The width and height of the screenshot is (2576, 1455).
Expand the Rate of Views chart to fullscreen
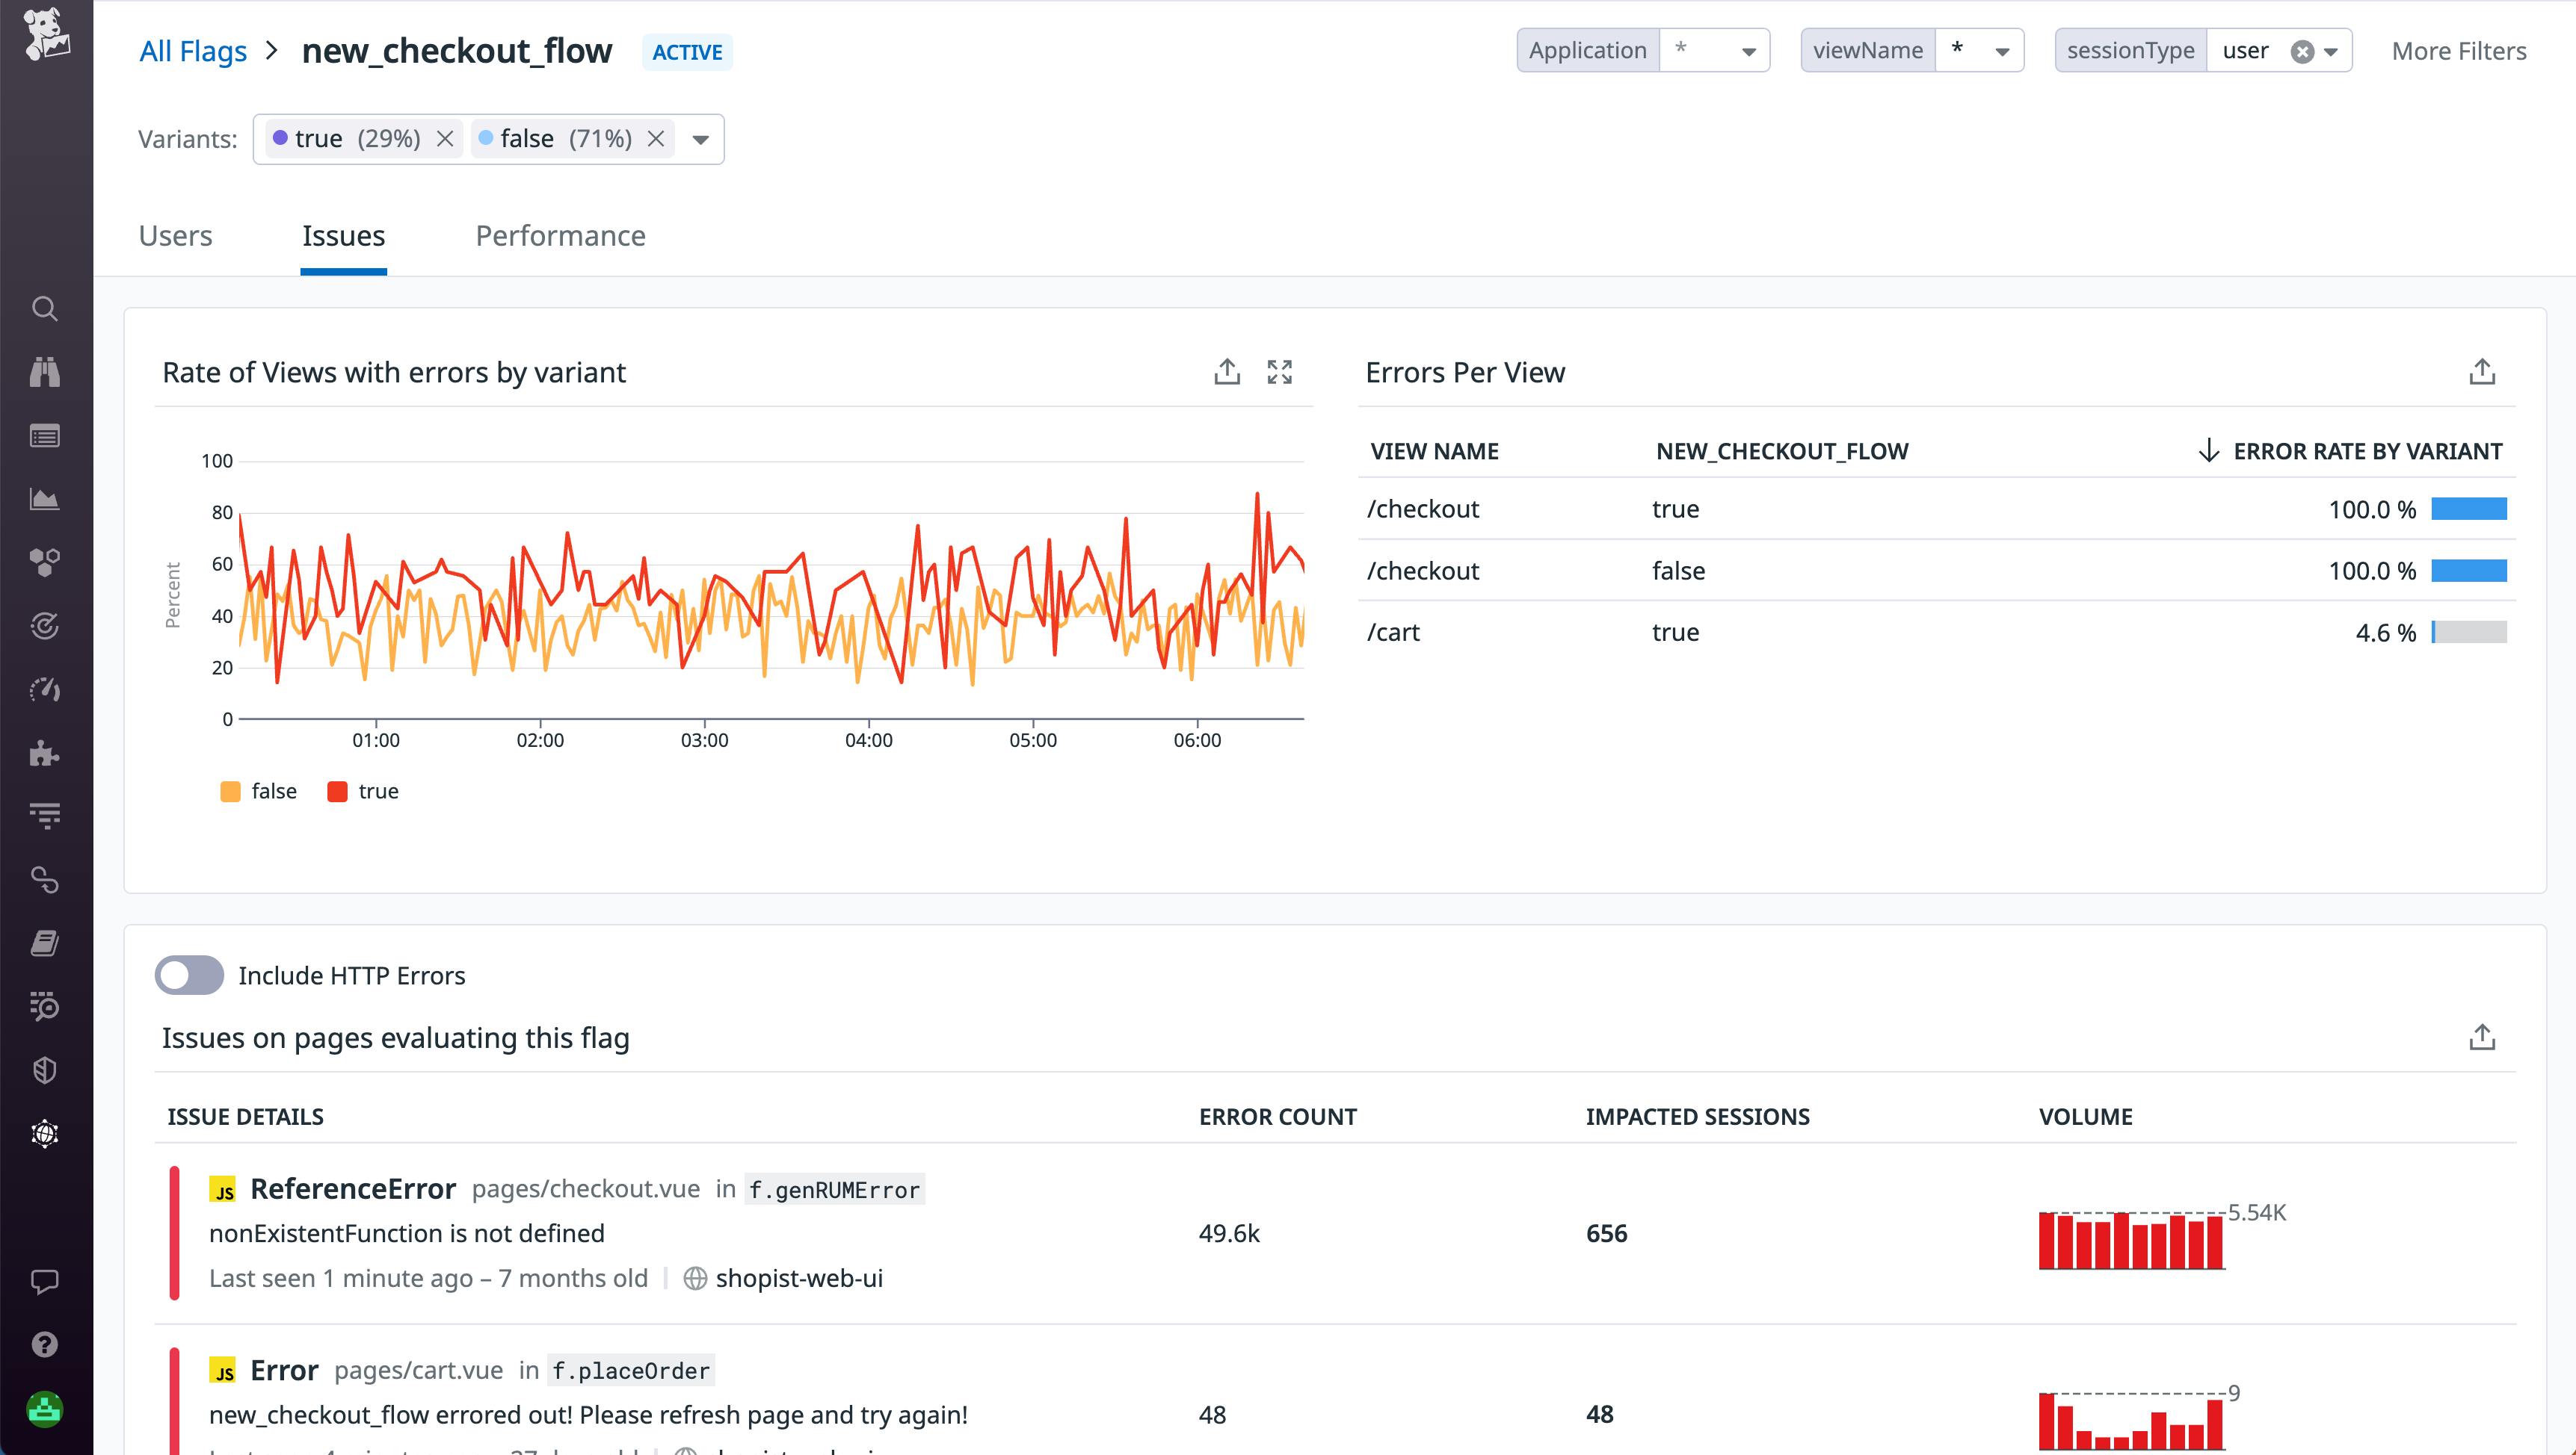(x=1280, y=370)
